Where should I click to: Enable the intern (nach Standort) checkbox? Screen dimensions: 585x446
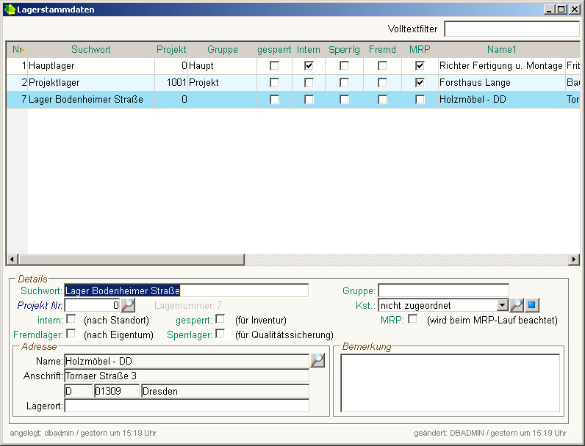pyautogui.click(x=71, y=319)
